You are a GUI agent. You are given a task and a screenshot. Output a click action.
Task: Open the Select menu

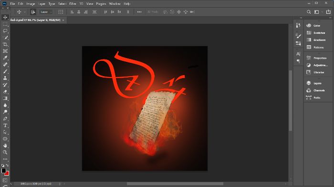[x=62, y=4]
